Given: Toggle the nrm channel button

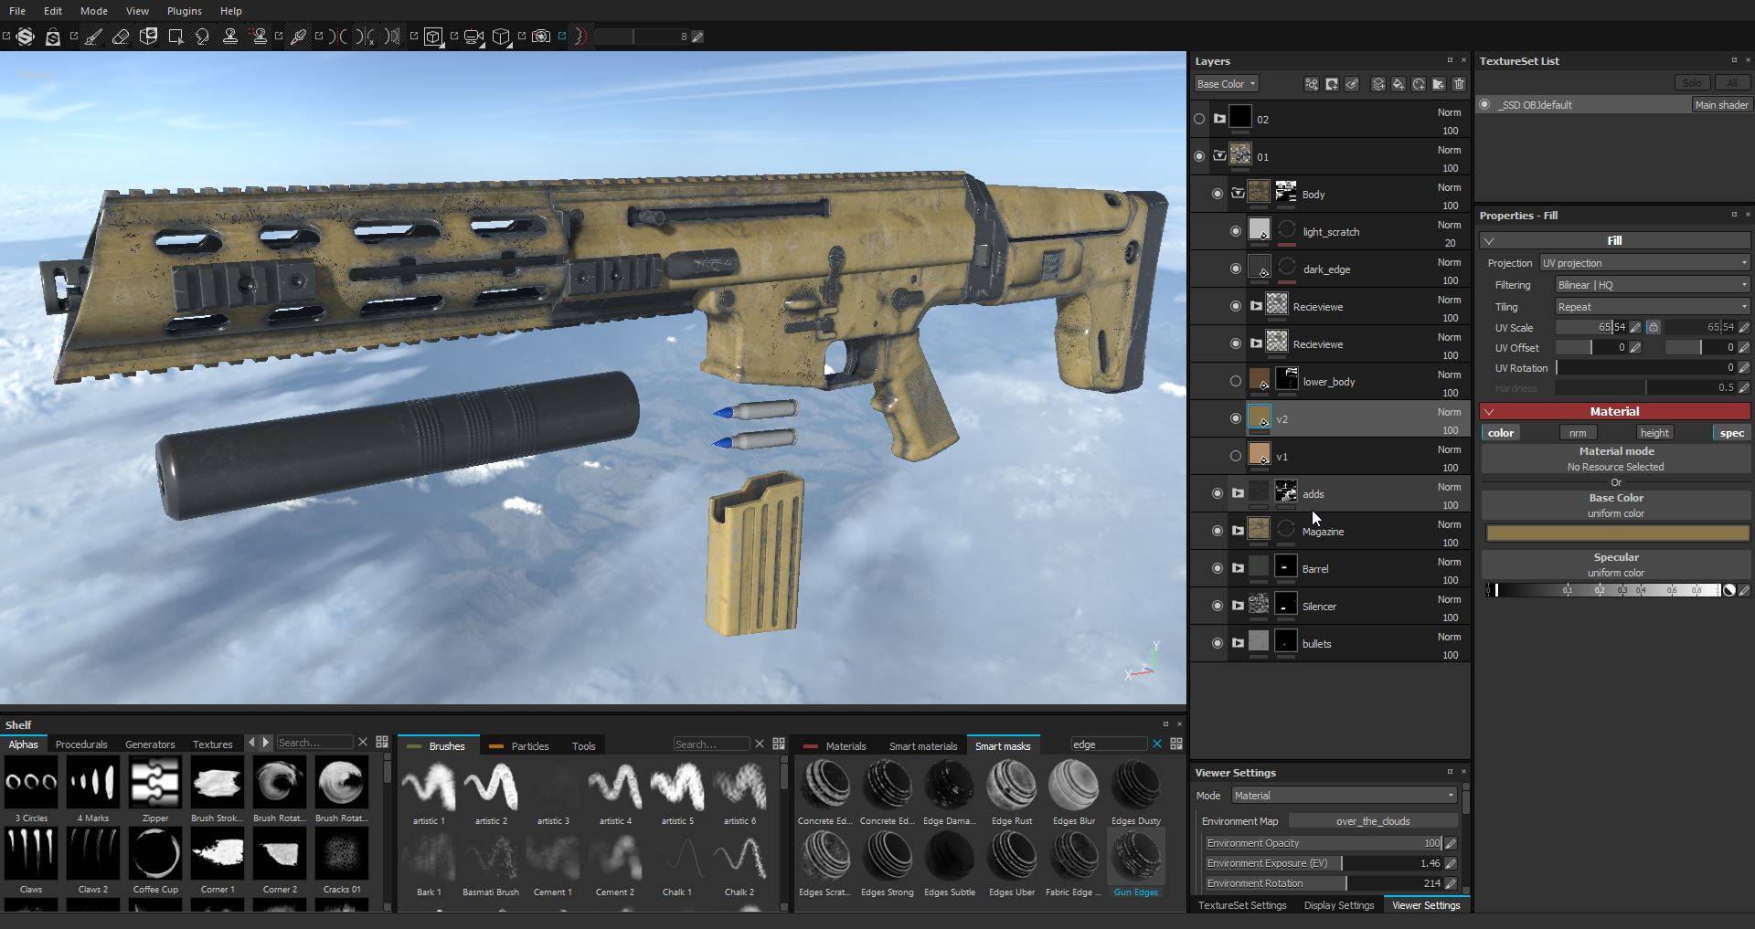Looking at the screenshot, I should (1578, 433).
